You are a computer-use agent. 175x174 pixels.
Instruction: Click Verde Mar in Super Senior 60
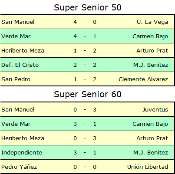pyautogui.click(x=16, y=124)
